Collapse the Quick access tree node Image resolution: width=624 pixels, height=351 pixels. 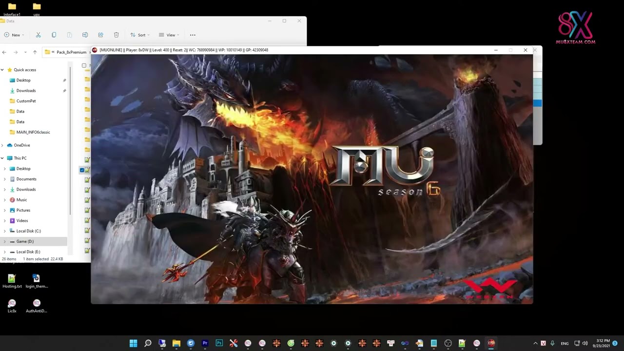[2, 70]
